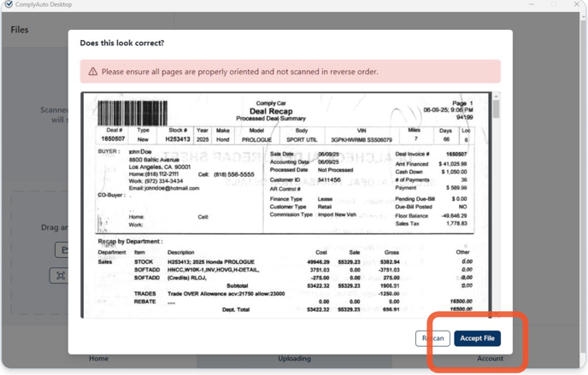Click the preview scrollbar up arrow
Image resolution: width=588 pixels, height=375 pixels.
[497, 96]
